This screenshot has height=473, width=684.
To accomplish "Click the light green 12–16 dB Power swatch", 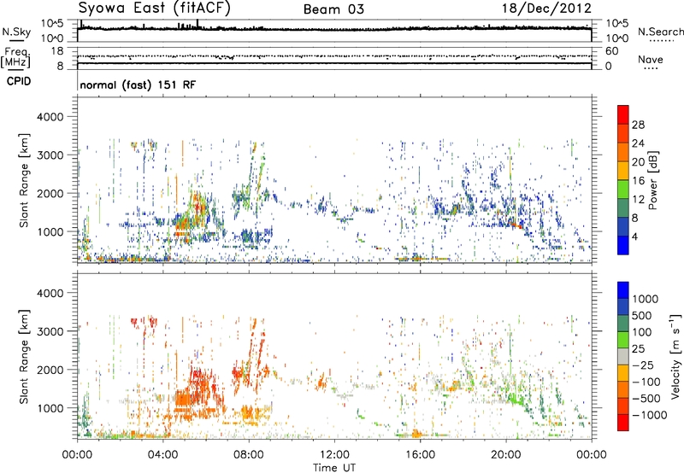I will [623, 189].
